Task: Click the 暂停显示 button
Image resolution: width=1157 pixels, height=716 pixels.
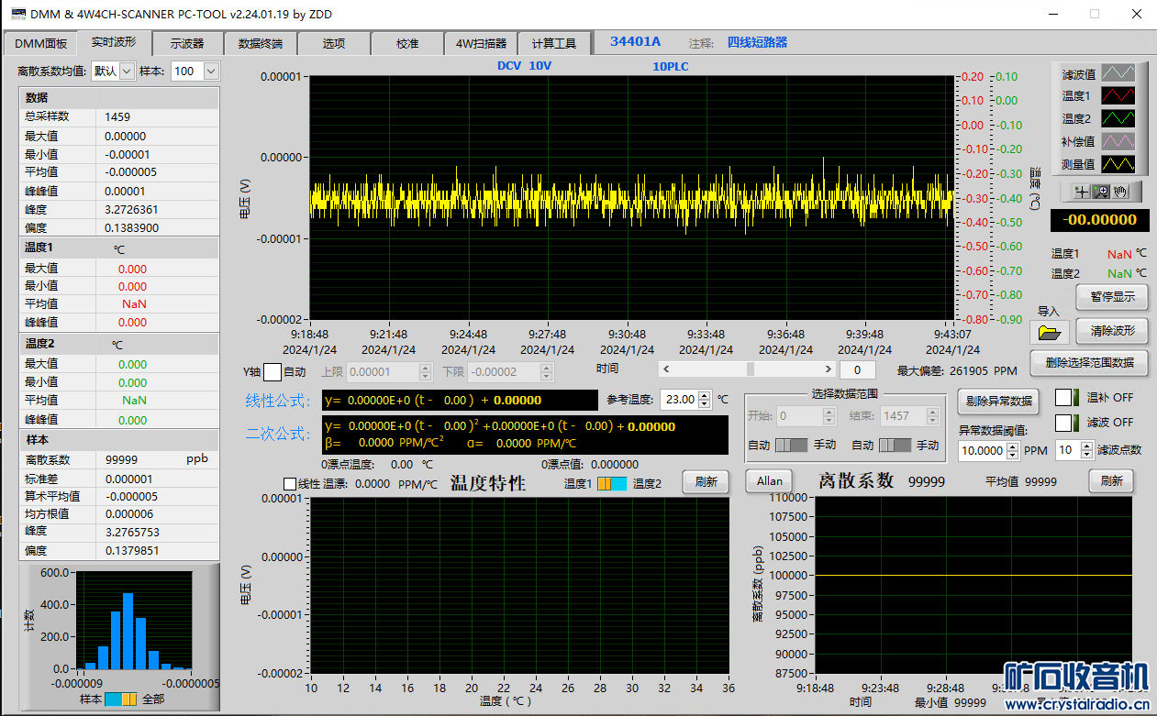Action: pos(1112,297)
